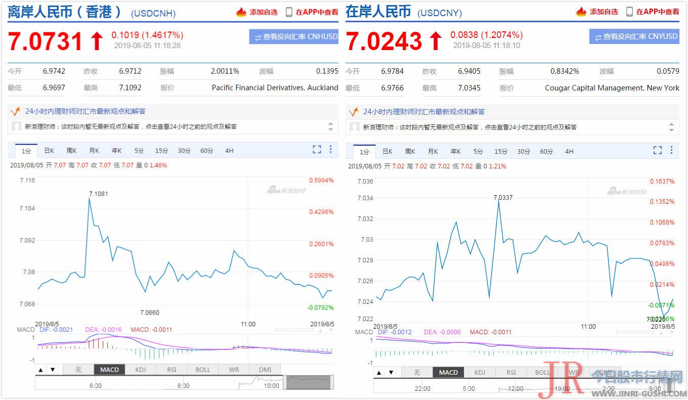Select 4H tab on USDCNH chart

[230, 151]
